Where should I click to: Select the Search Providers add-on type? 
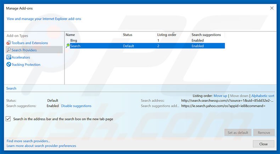[34, 50]
